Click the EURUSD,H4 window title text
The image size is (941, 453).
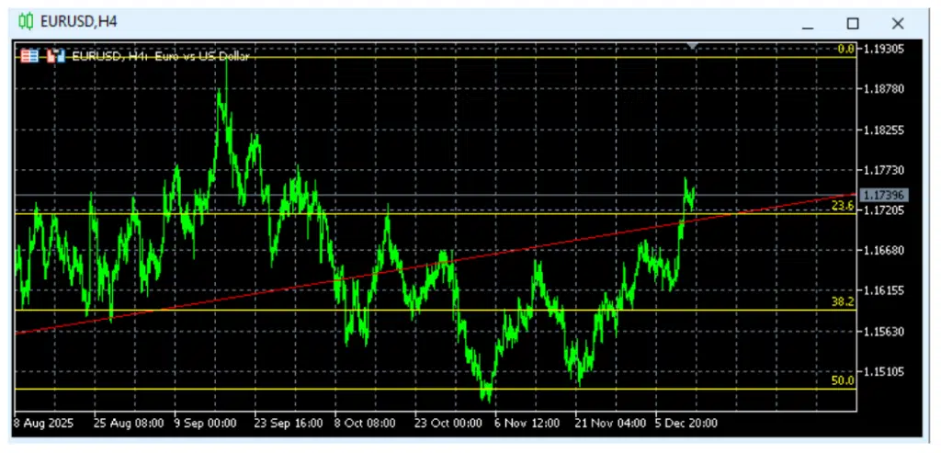[x=81, y=21]
